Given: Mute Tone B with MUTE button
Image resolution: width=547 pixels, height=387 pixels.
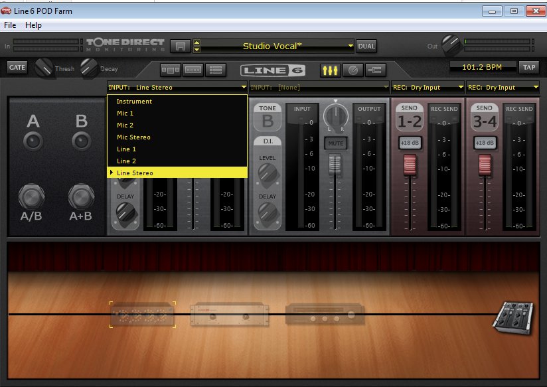Looking at the screenshot, I should (x=335, y=143).
